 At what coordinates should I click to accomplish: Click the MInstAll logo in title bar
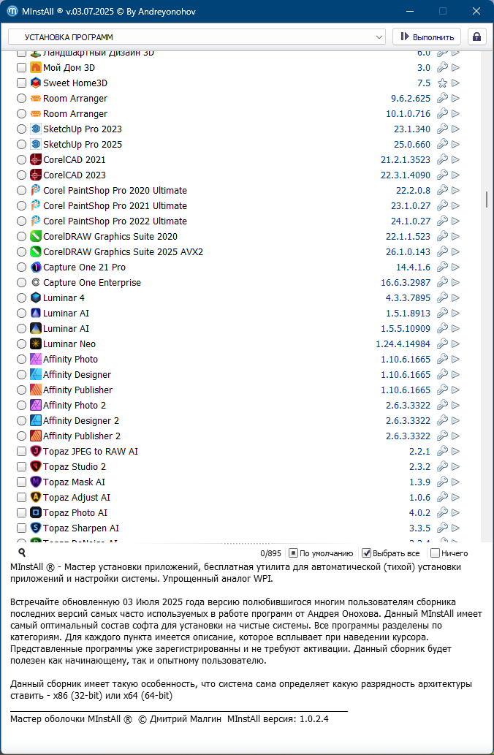click(x=12, y=11)
